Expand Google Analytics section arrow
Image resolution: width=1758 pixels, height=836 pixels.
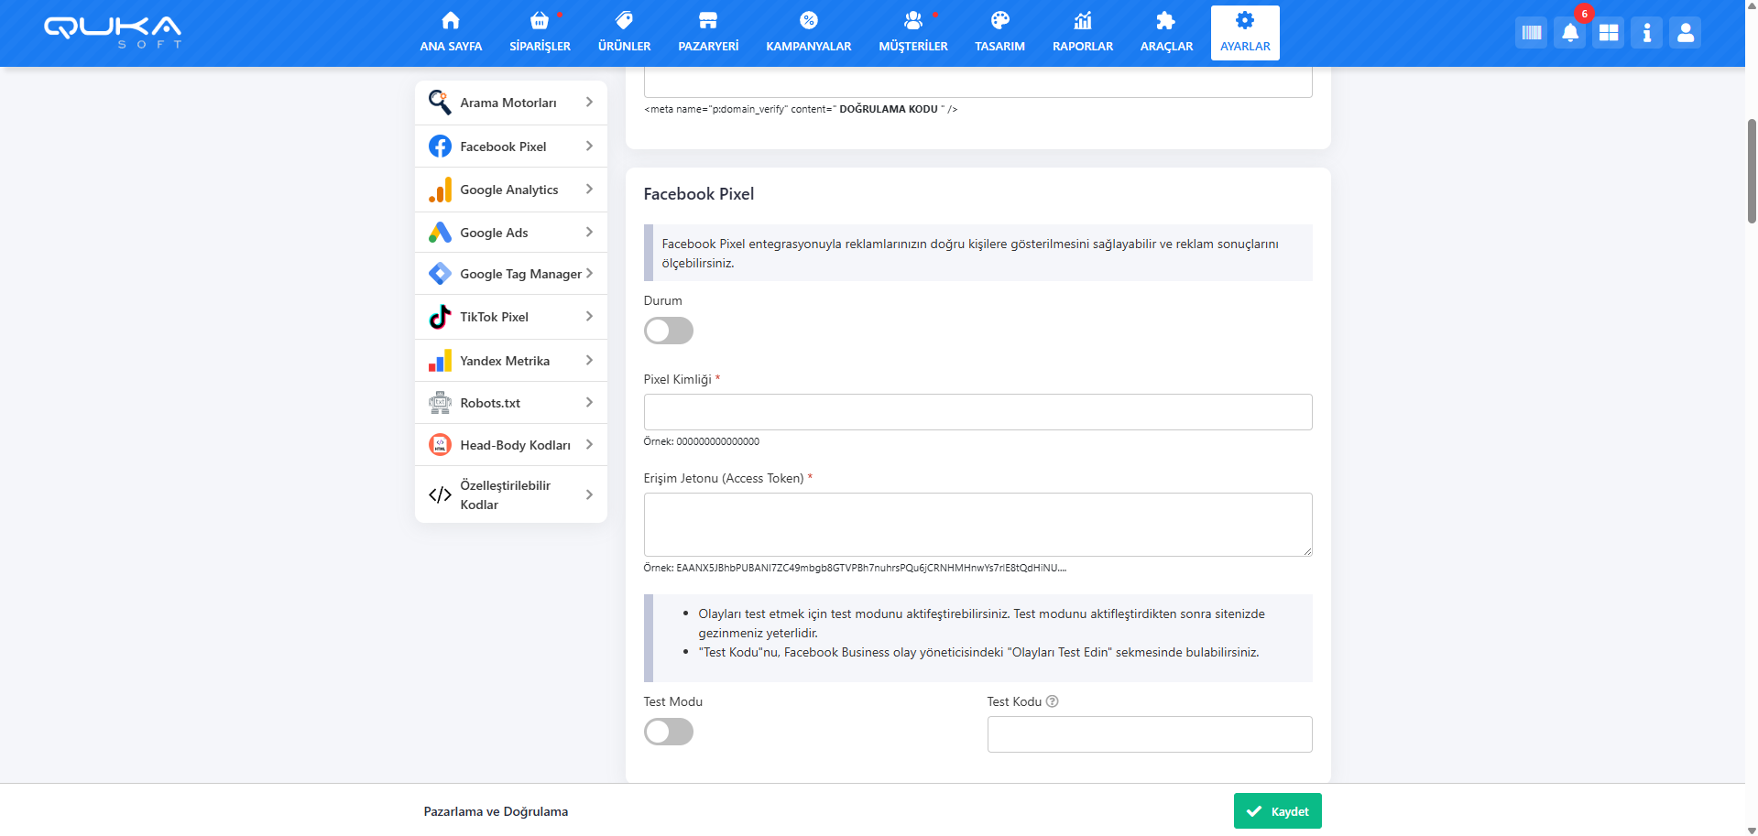(589, 190)
